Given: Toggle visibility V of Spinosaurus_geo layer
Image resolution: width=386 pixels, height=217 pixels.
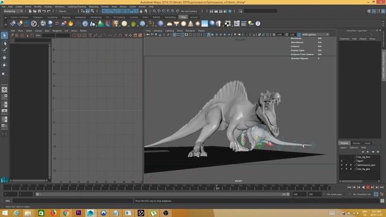Looking at the screenshot, I should [341, 165].
